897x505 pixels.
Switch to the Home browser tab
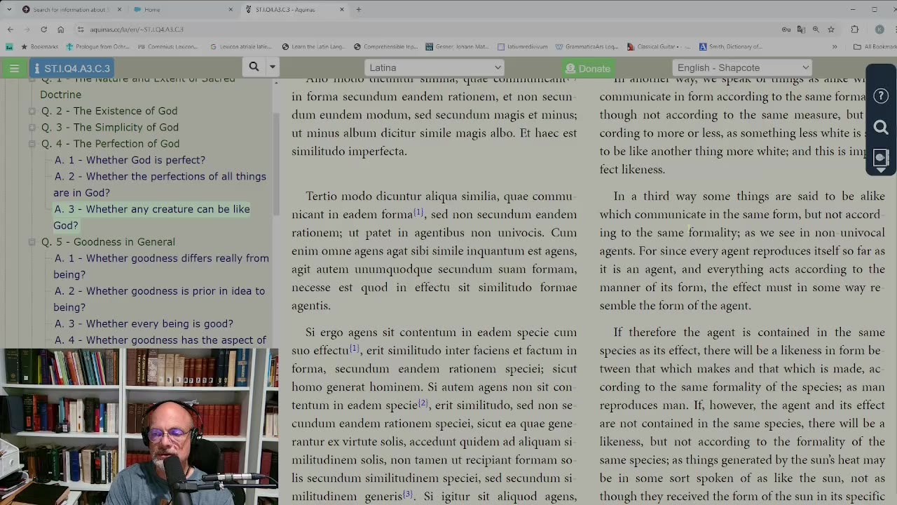[182, 10]
